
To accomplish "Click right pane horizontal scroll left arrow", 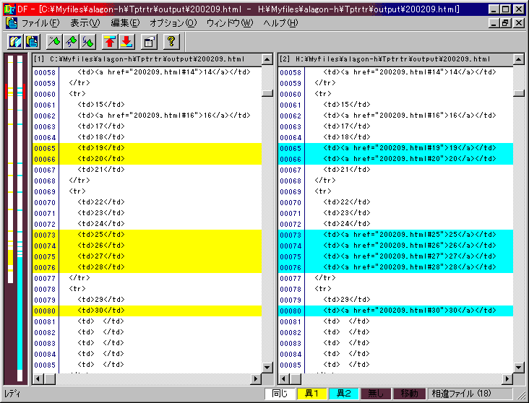I will tap(284, 379).
